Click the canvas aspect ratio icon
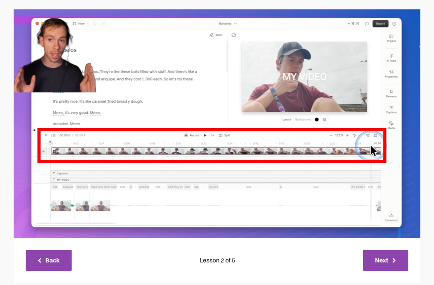Image resolution: width=434 pixels, height=285 pixels. point(234,35)
